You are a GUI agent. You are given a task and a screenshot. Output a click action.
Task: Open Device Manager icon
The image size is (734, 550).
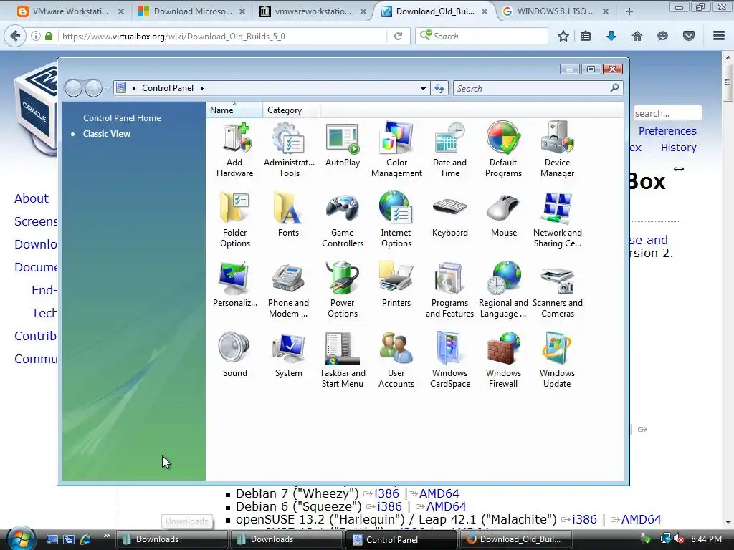(557, 150)
